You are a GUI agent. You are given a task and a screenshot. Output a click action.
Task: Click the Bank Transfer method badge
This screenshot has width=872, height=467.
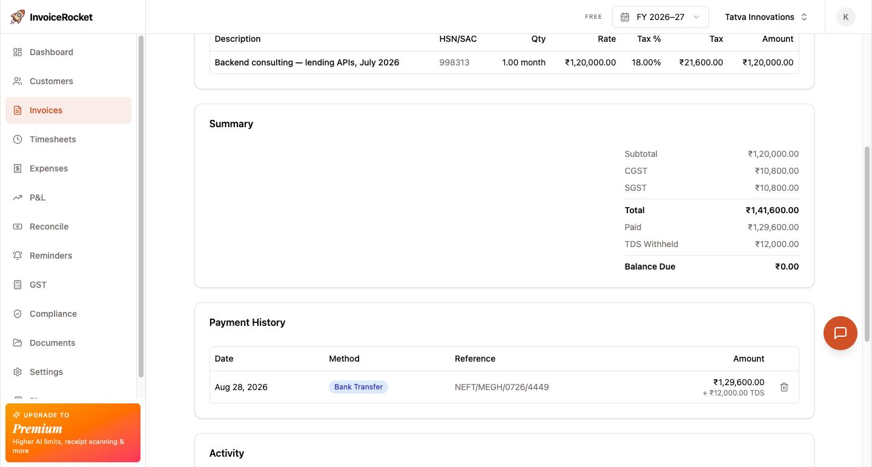[358, 387]
